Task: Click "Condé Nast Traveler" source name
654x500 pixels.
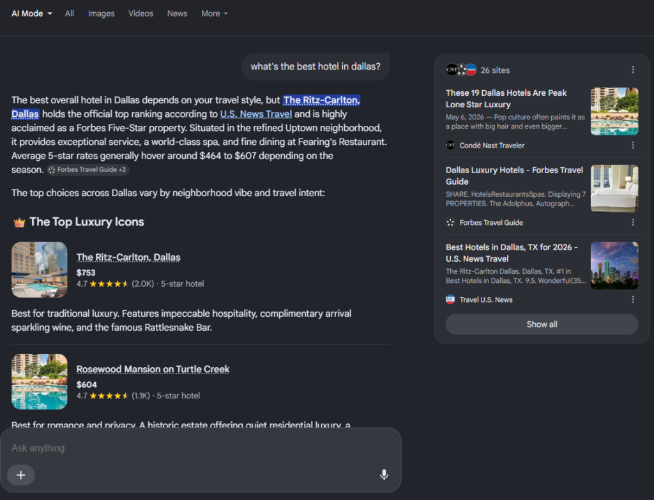Action: pyautogui.click(x=492, y=145)
